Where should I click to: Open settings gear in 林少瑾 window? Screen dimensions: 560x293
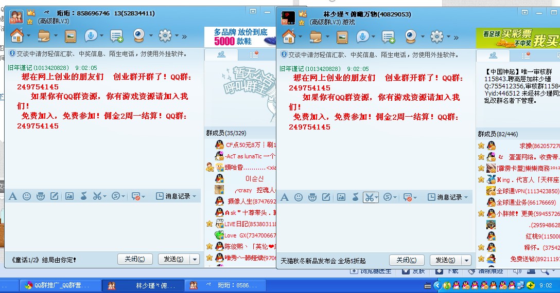tap(437, 37)
